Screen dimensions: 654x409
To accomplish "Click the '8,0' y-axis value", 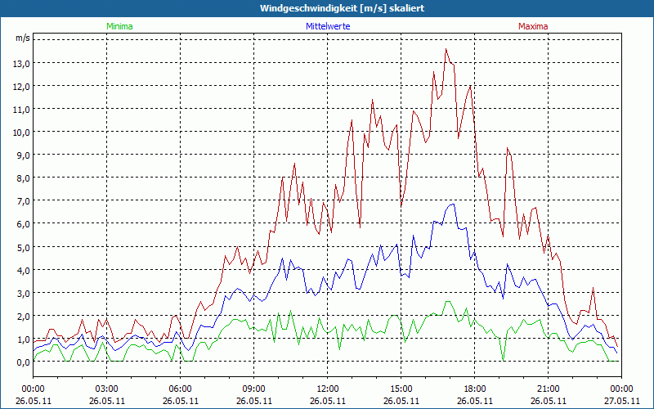I will [x=25, y=178].
